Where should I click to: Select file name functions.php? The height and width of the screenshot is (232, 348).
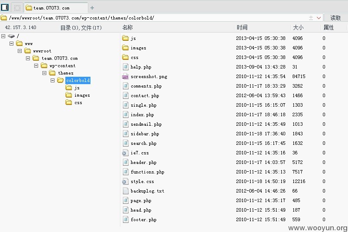[147, 172]
